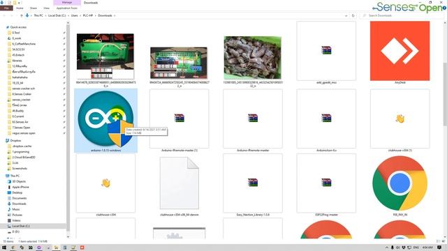Open Music under This PC
Image resolution: width=447 pixels, height=251 pixels.
(x=16, y=209)
